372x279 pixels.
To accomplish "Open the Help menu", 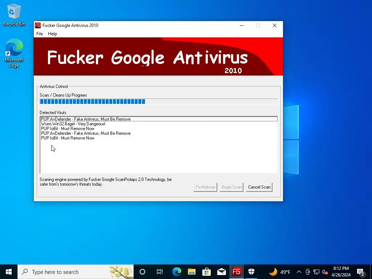I will pyautogui.click(x=52, y=34).
